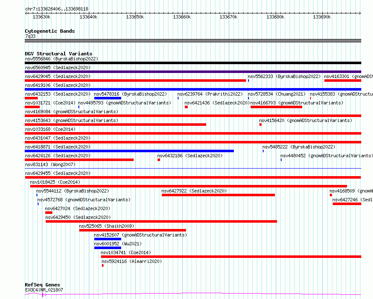Screen dimensions: 373x299
Task: Click the nsv831143 (Wong2007) label
Action: [x=50, y=164]
